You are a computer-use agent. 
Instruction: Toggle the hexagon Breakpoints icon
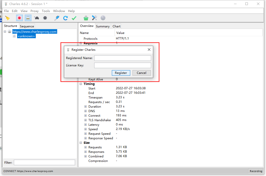click(45, 18)
